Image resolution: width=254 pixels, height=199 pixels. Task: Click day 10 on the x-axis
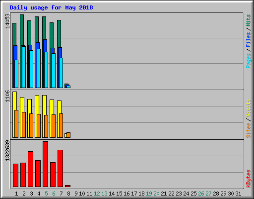tap(82, 194)
